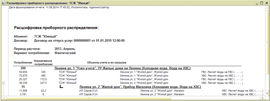Select the report generation date line

pos(59,8)
